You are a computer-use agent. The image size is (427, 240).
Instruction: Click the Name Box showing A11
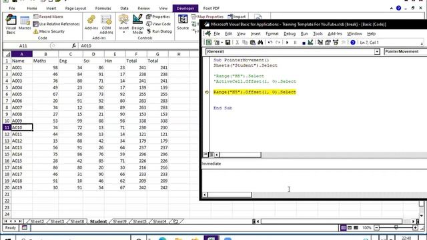pos(23,46)
